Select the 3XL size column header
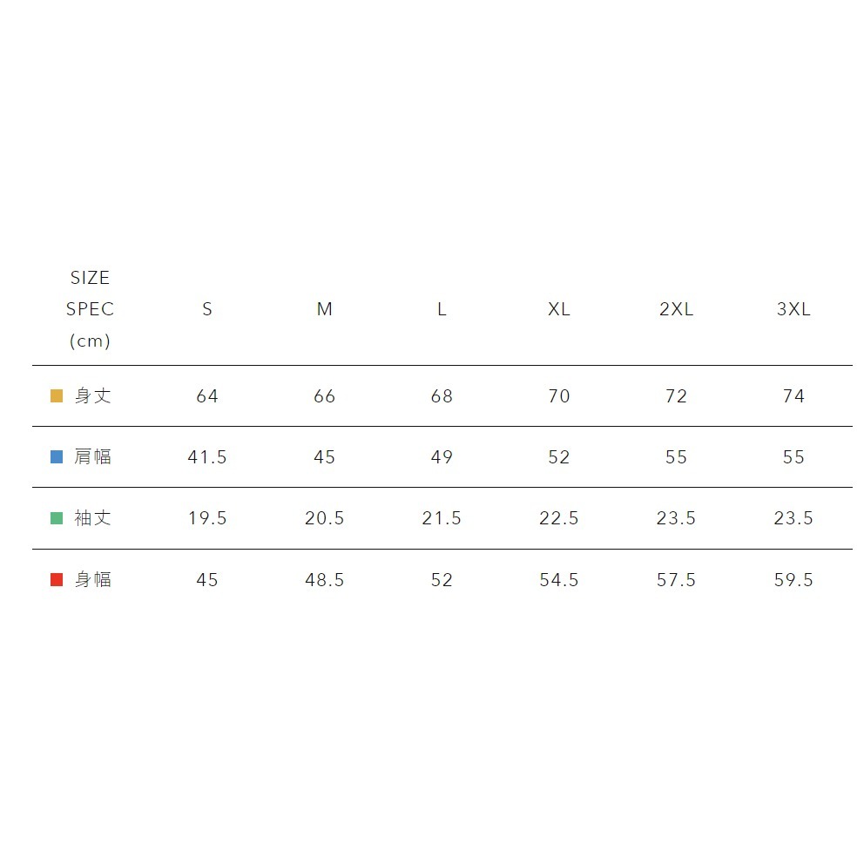This screenshot has width=864, height=864. 793,309
